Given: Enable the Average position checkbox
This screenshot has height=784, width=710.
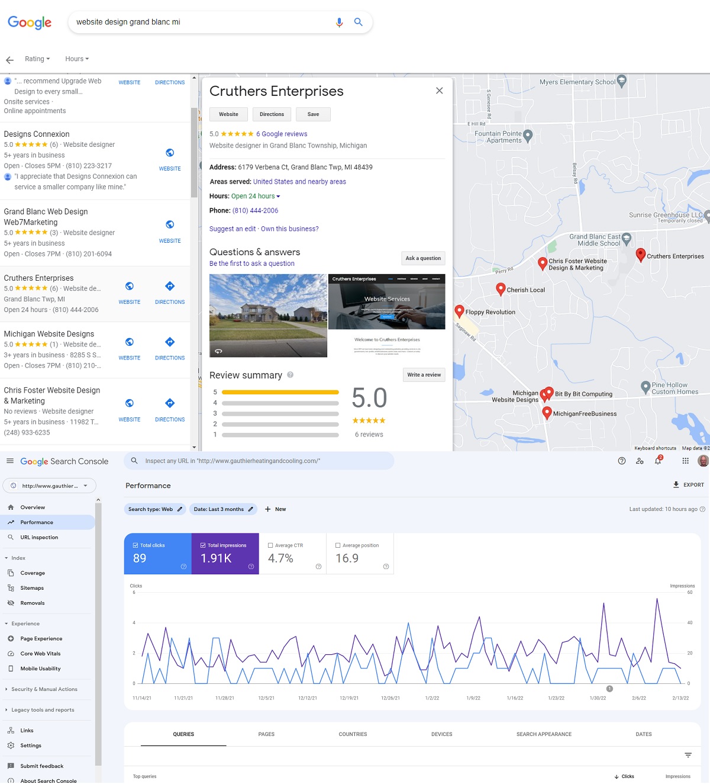Looking at the screenshot, I should click(x=338, y=545).
